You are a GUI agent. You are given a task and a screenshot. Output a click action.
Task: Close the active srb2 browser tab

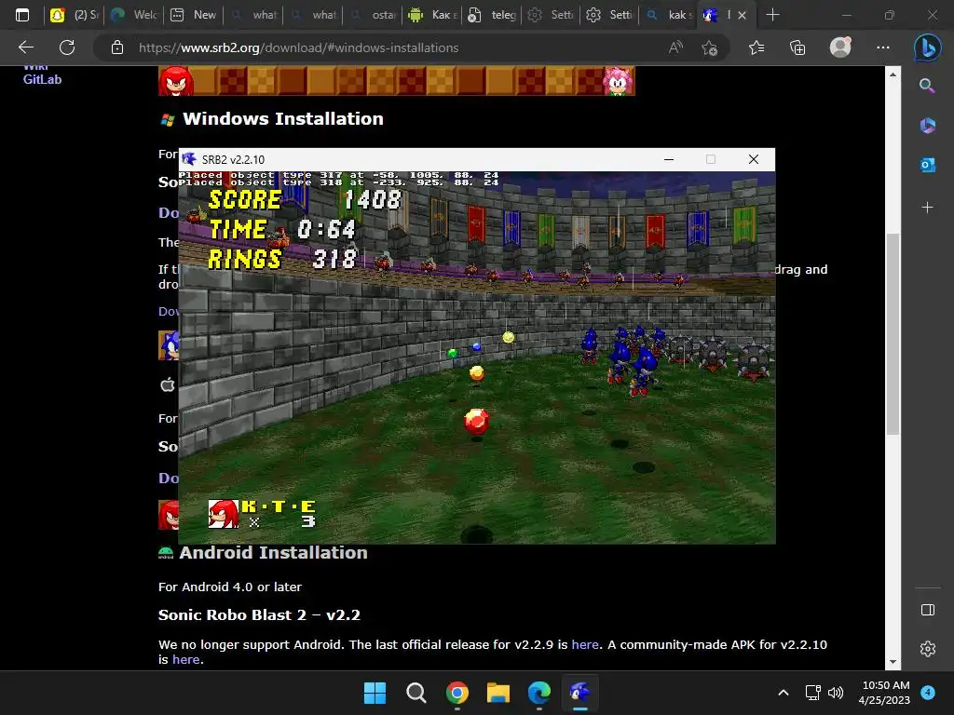click(x=742, y=15)
